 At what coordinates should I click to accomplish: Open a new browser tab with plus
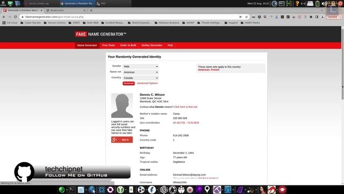pyautogui.click(x=91, y=10)
